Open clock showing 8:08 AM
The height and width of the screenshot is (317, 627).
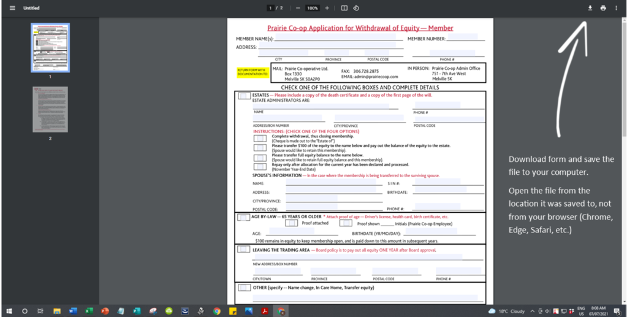[x=598, y=311]
